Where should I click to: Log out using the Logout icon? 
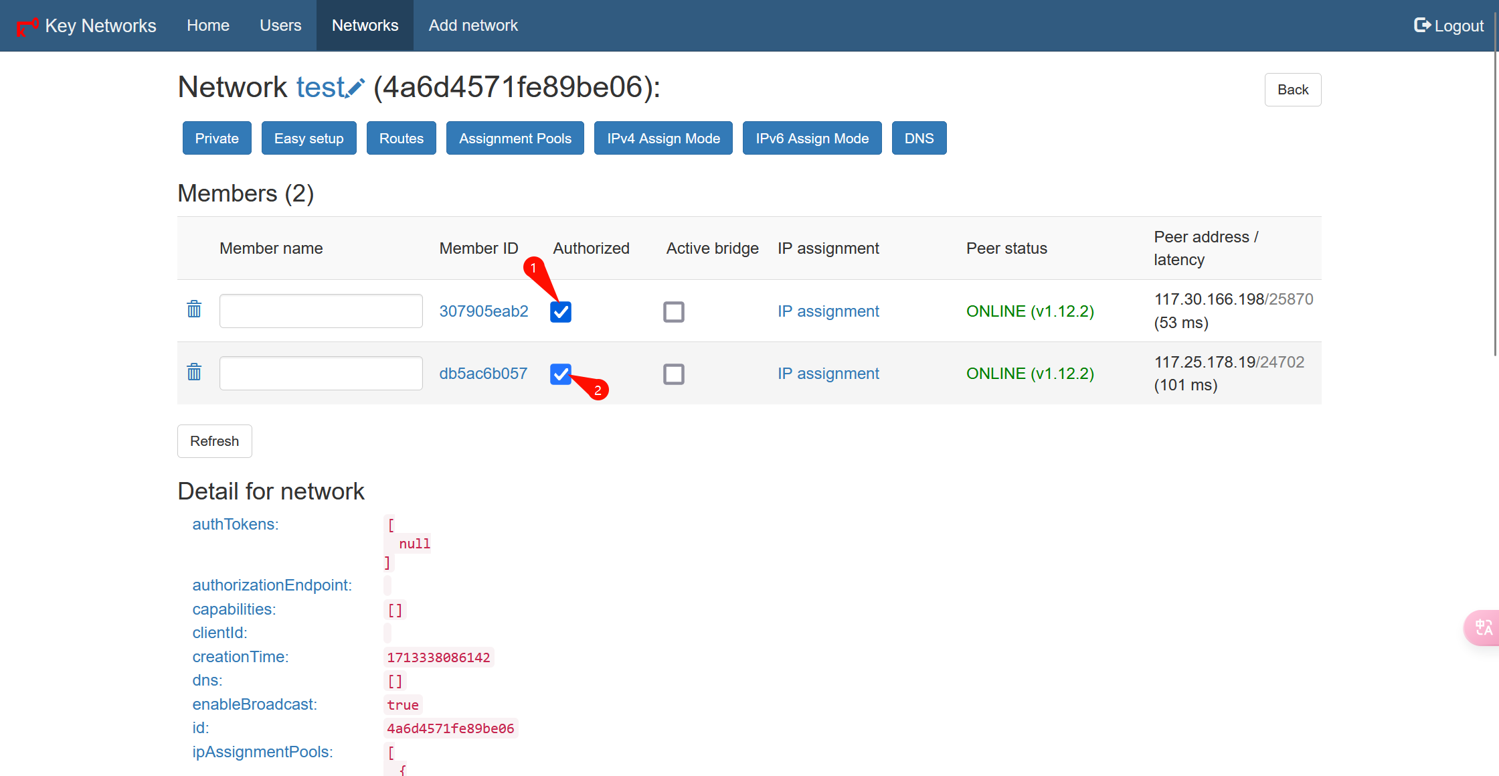click(x=1423, y=25)
